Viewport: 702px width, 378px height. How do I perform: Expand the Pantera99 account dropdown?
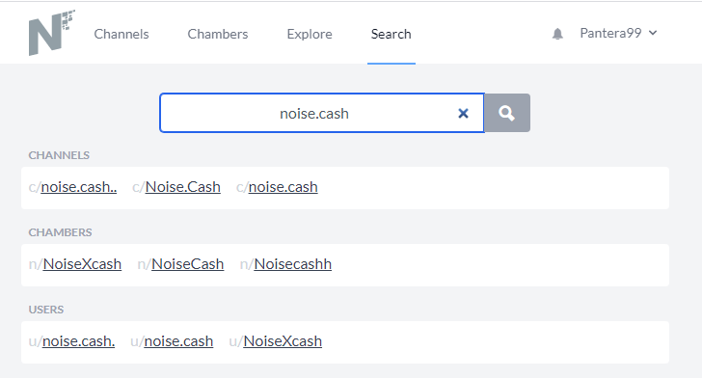pos(618,33)
